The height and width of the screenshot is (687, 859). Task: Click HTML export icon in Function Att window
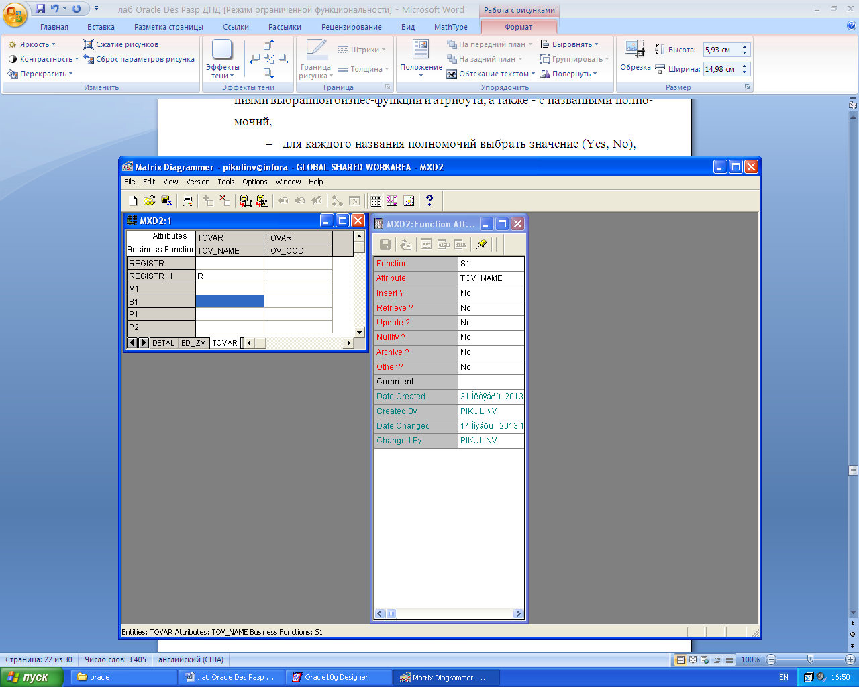pos(460,244)
